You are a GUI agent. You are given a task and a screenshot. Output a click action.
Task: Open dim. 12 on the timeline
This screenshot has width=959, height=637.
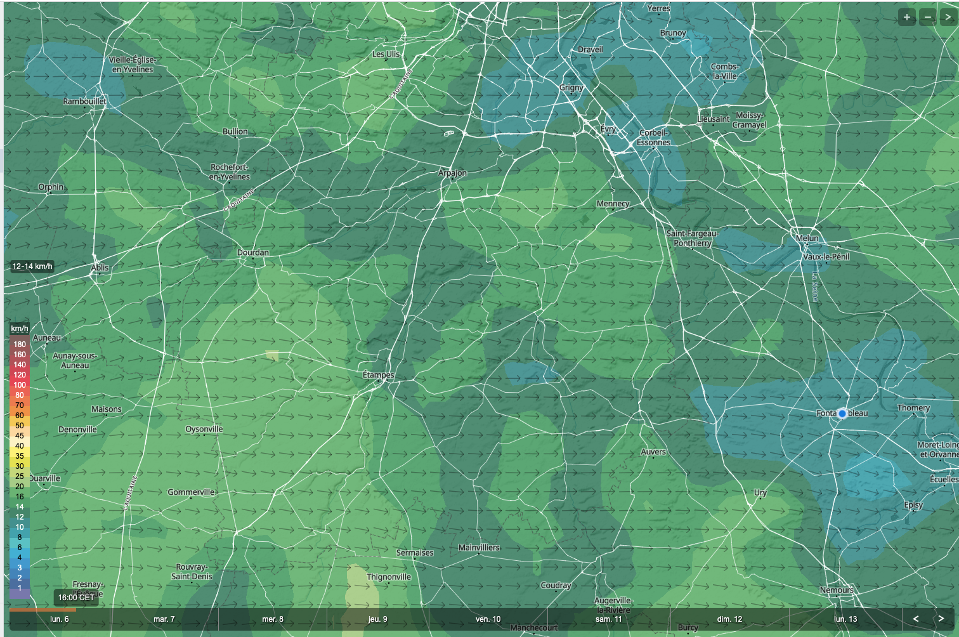(x=729, y=619)
